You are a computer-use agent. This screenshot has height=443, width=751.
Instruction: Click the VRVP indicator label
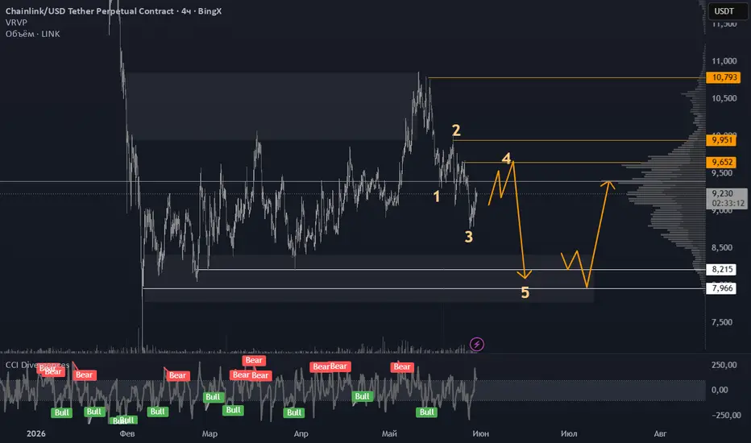pos(16,23)
